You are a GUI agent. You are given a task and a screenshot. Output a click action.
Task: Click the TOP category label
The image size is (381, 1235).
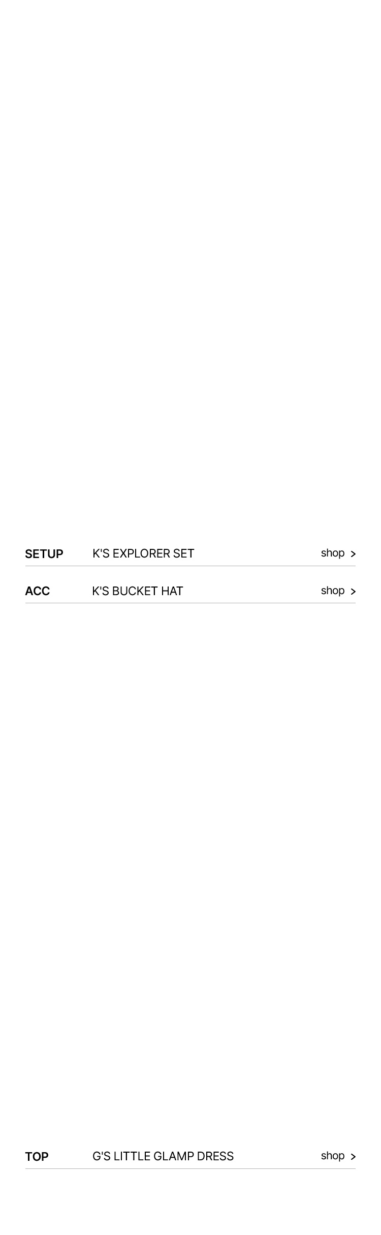coord(37,1157)
